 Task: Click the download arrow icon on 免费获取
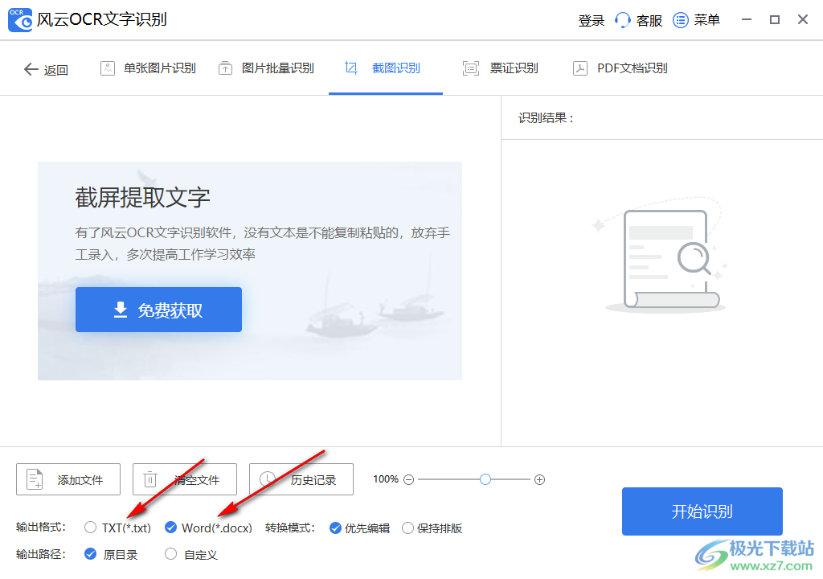121,310
